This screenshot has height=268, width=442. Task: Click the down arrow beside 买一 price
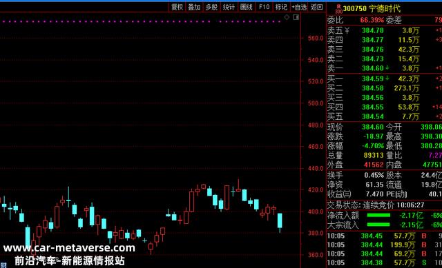[x=387, y=78]
